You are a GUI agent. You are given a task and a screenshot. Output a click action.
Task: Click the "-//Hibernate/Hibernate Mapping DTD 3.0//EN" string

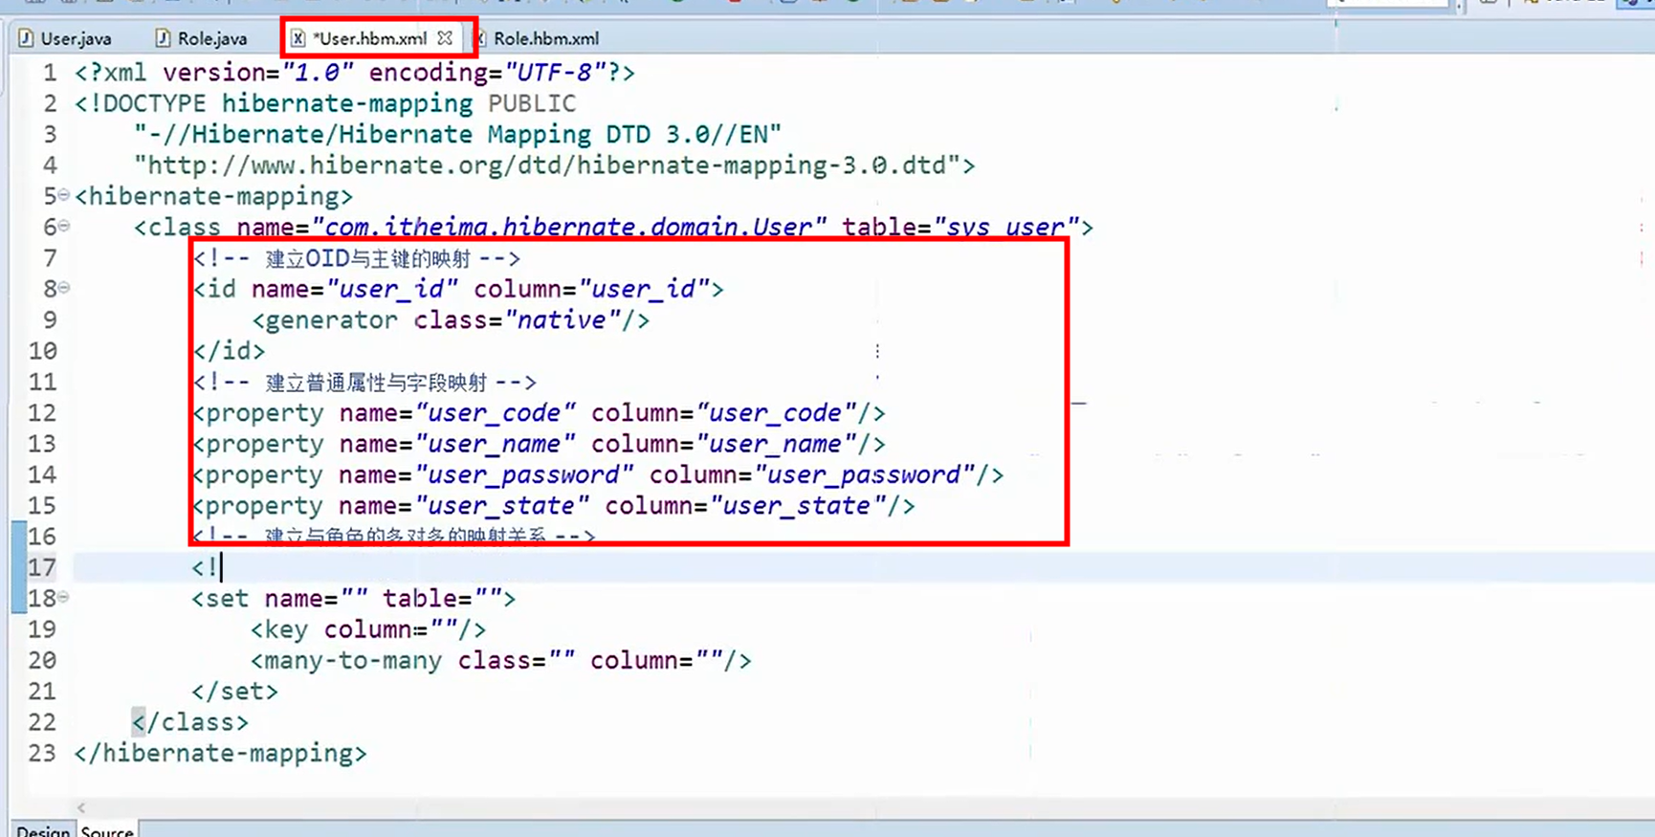pyautogui.click(x=457, y=134)
